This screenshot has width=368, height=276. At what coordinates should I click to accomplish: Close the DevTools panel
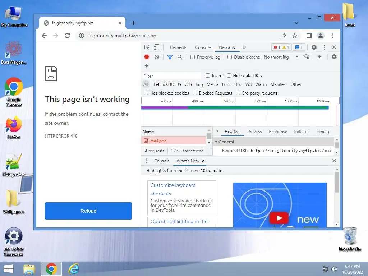pos(334,47)
